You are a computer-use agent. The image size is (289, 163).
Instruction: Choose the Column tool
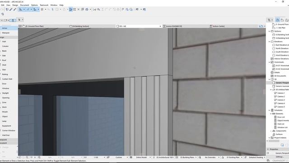pyautogui.click(x=9, y=46)
